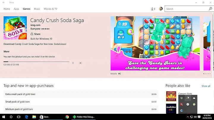
Task: Switch to Fiddler Web Debugger window
Action: pyautogui.click(x=84, y=117)
